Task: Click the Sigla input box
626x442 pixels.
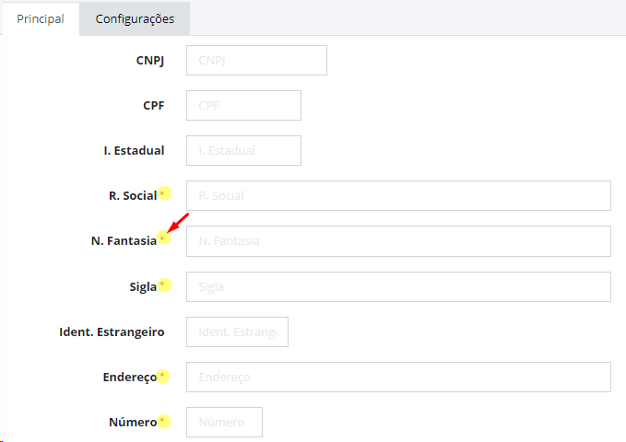Action: point(398,286)
